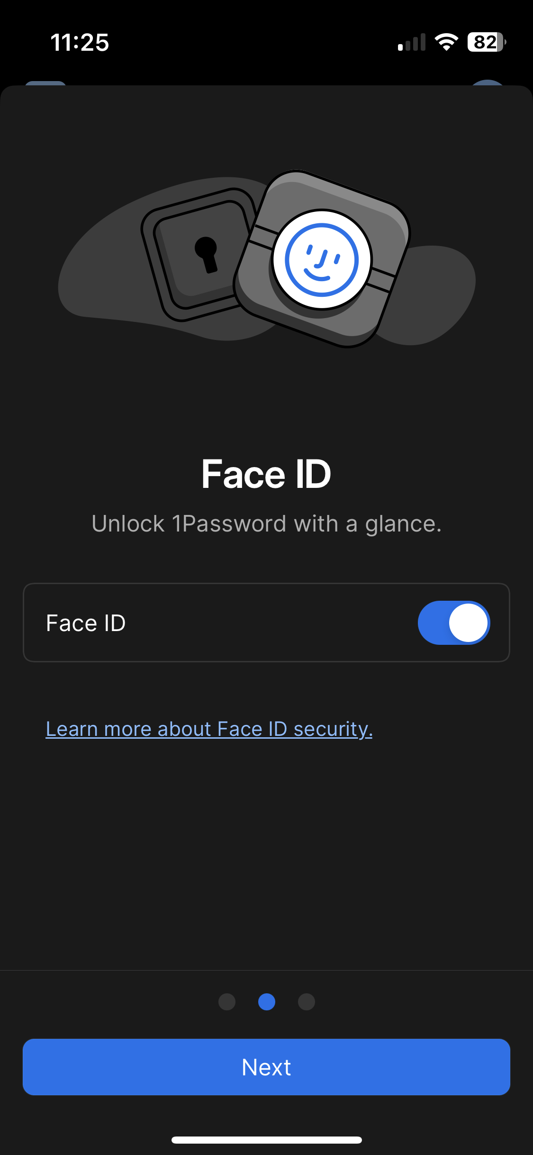
Task: Tap the home indicator bar at the bottom
Action: (266, 1138)
